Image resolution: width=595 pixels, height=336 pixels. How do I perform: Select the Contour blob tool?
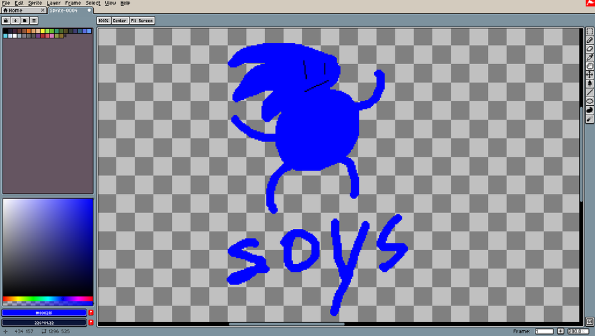pyautogui.click(x=590, y=110)
